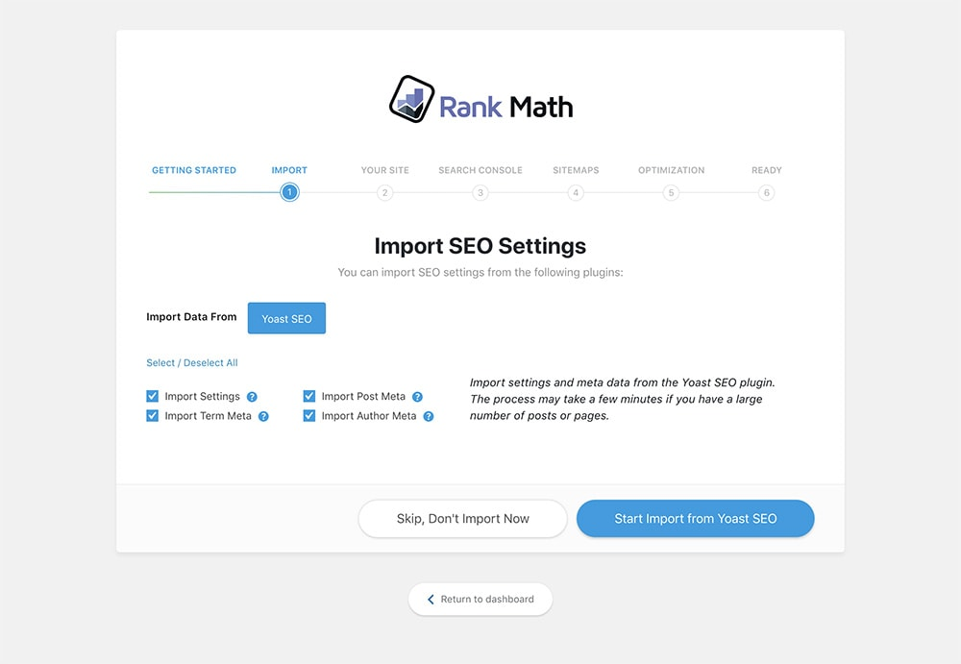Click the back chevron beside Return to dashboard
Image resolution: width=961 pixels, height=664 pixels.
click(x=431, y=599)
